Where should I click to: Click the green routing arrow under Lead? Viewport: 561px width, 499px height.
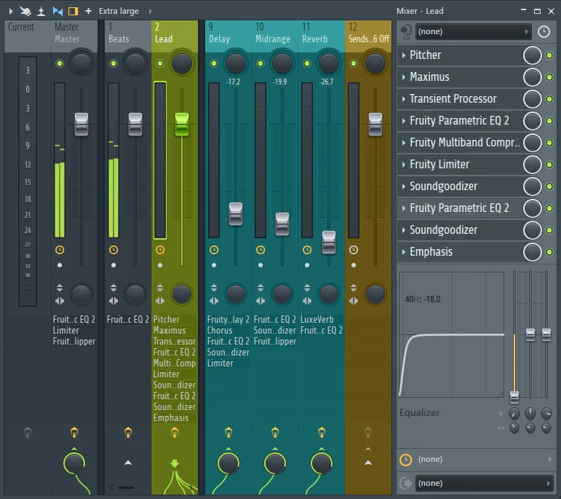[175, 463]
